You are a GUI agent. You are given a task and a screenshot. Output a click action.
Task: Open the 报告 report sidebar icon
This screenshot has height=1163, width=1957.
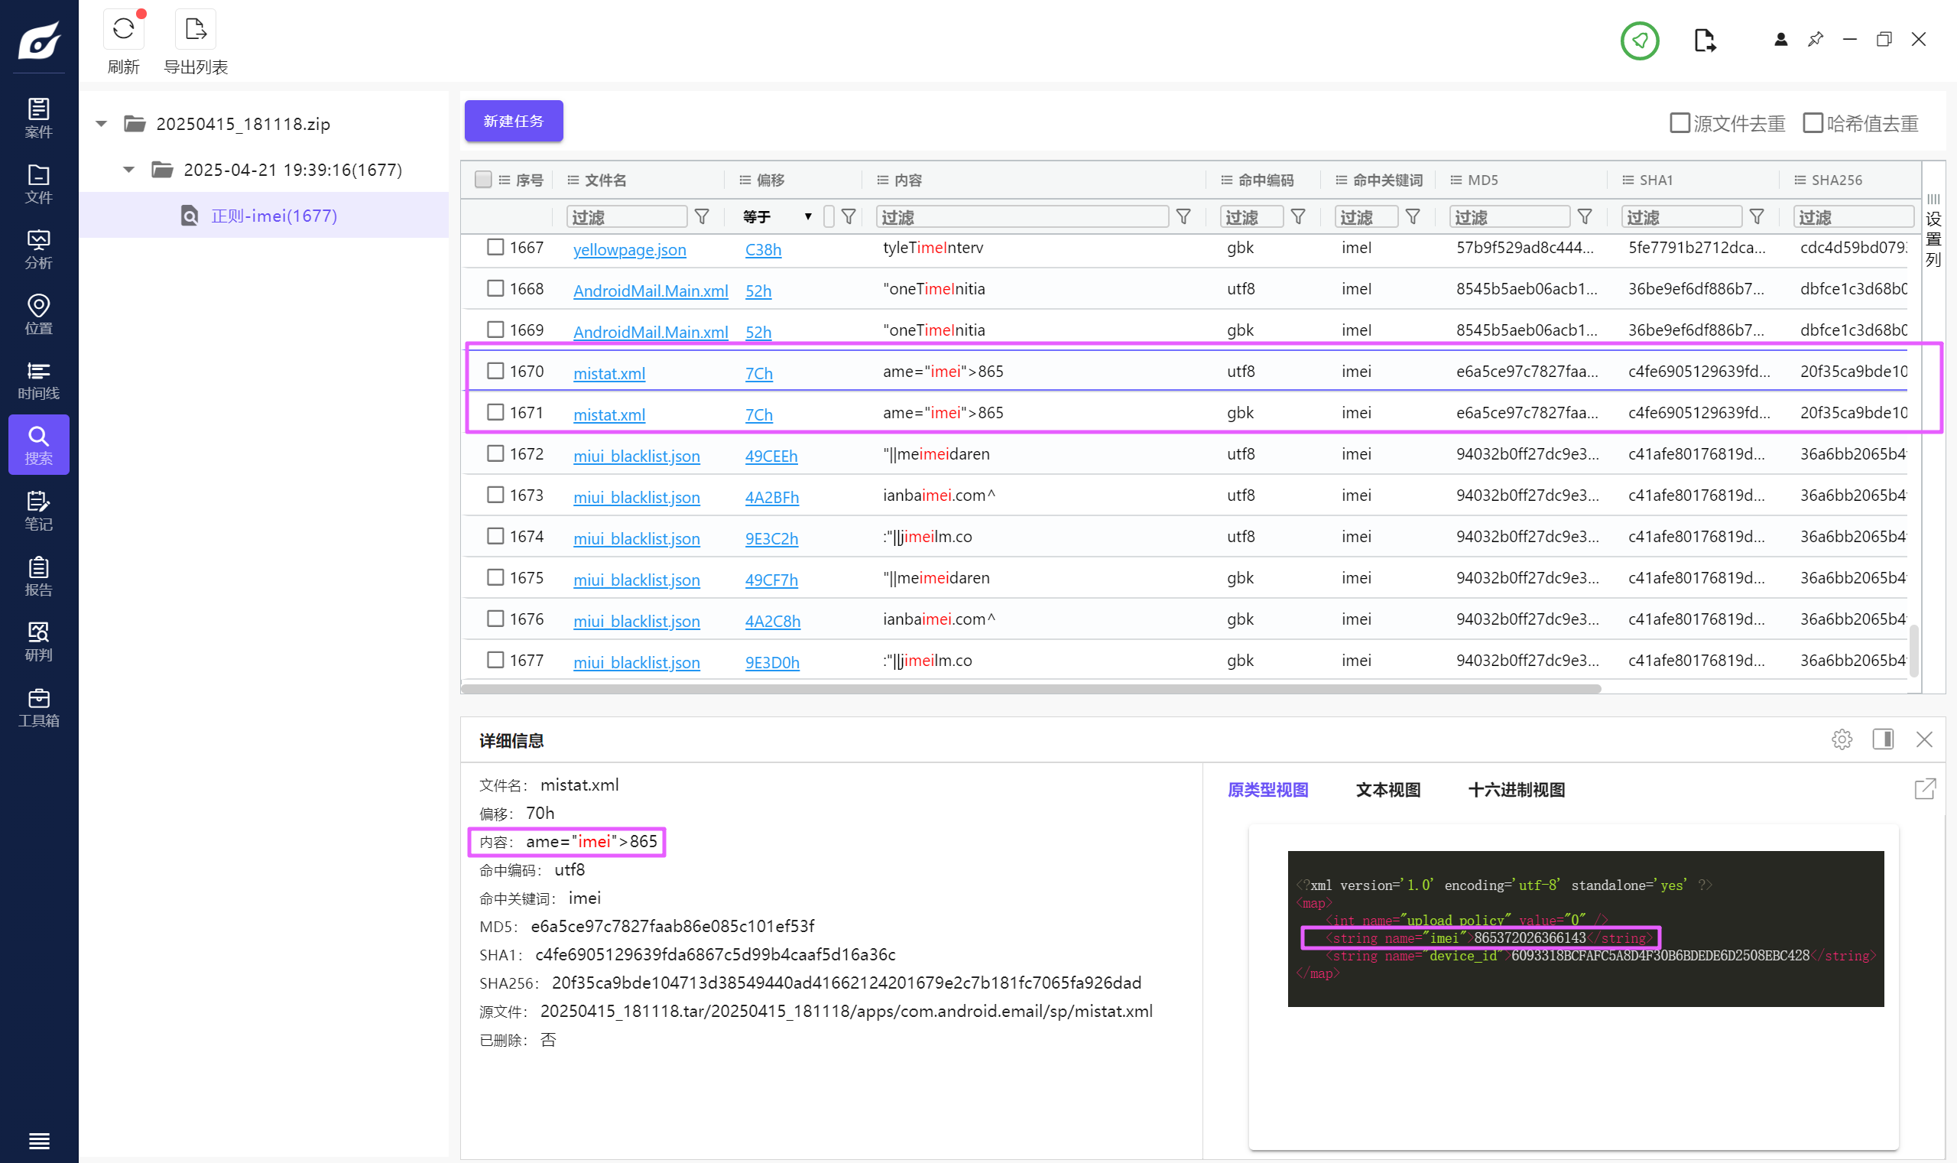point(38,575)
